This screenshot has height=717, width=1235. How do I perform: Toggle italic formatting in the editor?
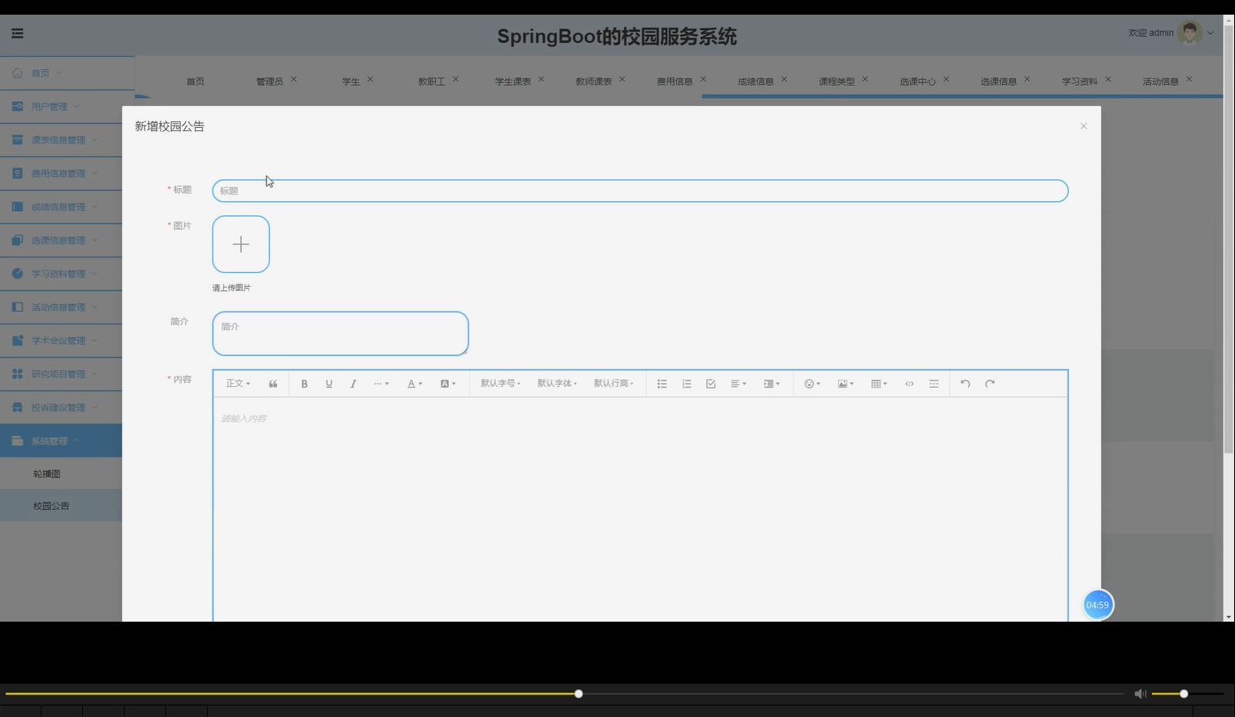click(353, 384)
